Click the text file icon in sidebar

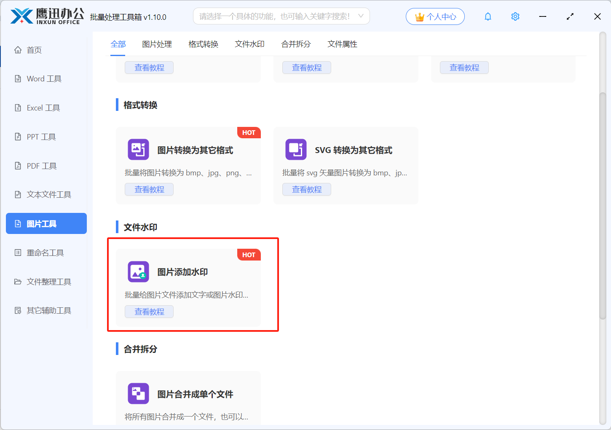(18, 195)
